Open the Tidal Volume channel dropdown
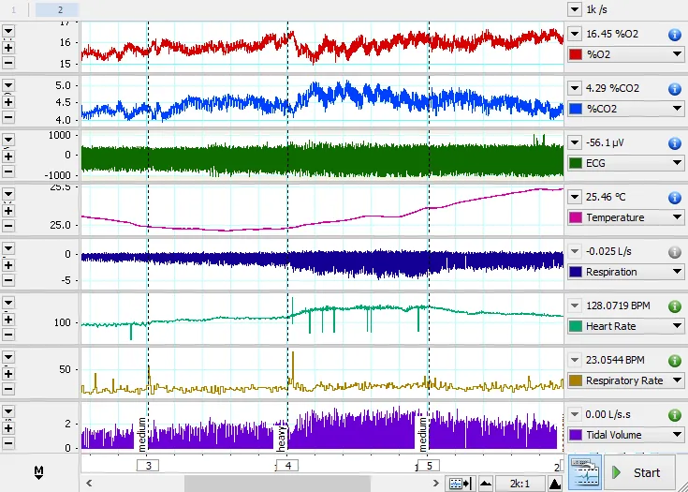Viewport: 688px width, 492px height. tap(677, 435)
